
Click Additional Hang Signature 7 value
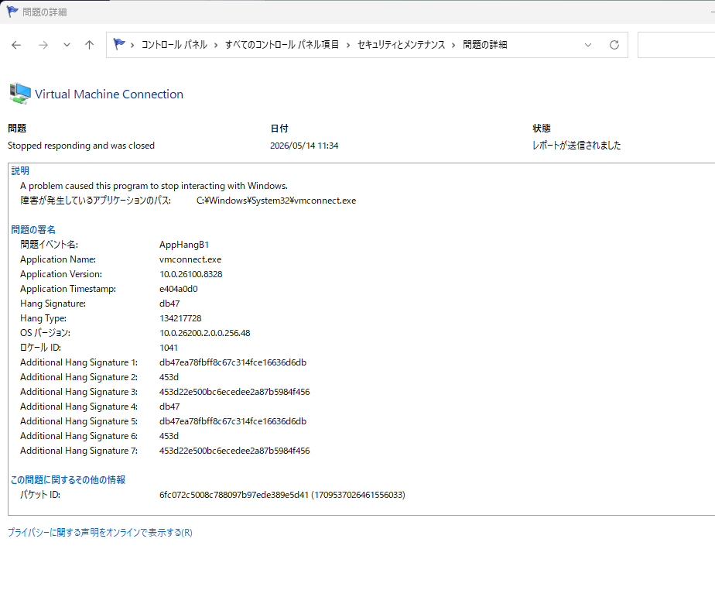(234, 450)
